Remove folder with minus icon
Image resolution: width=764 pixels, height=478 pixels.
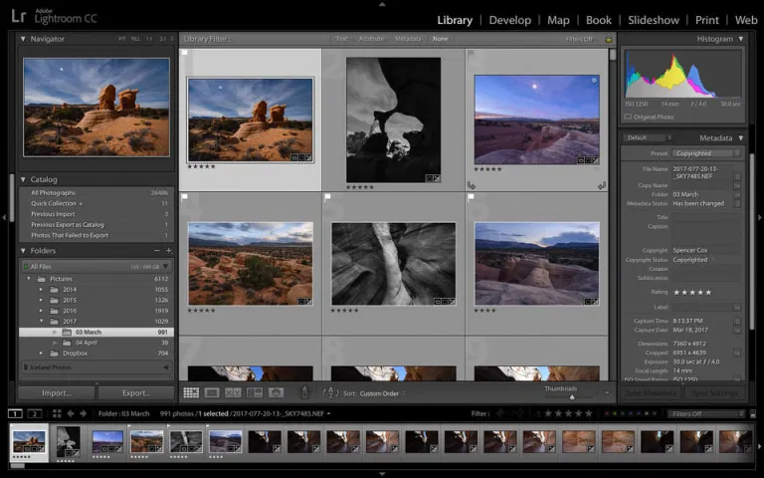tap(157, 251)
